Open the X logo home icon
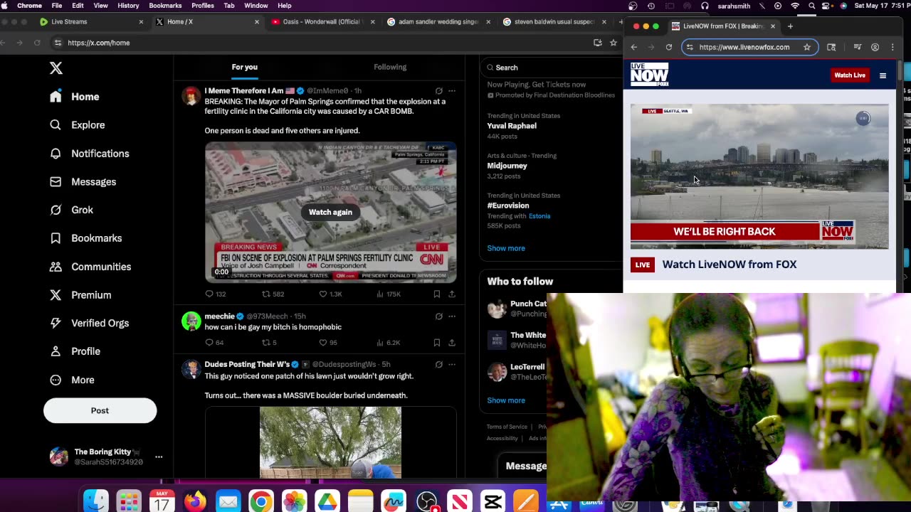 tap(56, 68)
